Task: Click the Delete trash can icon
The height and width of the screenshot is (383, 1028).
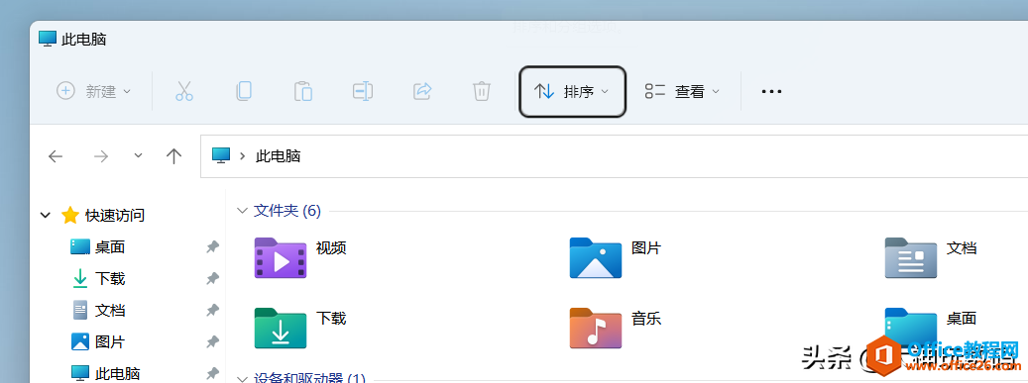Action: (481, 91)
